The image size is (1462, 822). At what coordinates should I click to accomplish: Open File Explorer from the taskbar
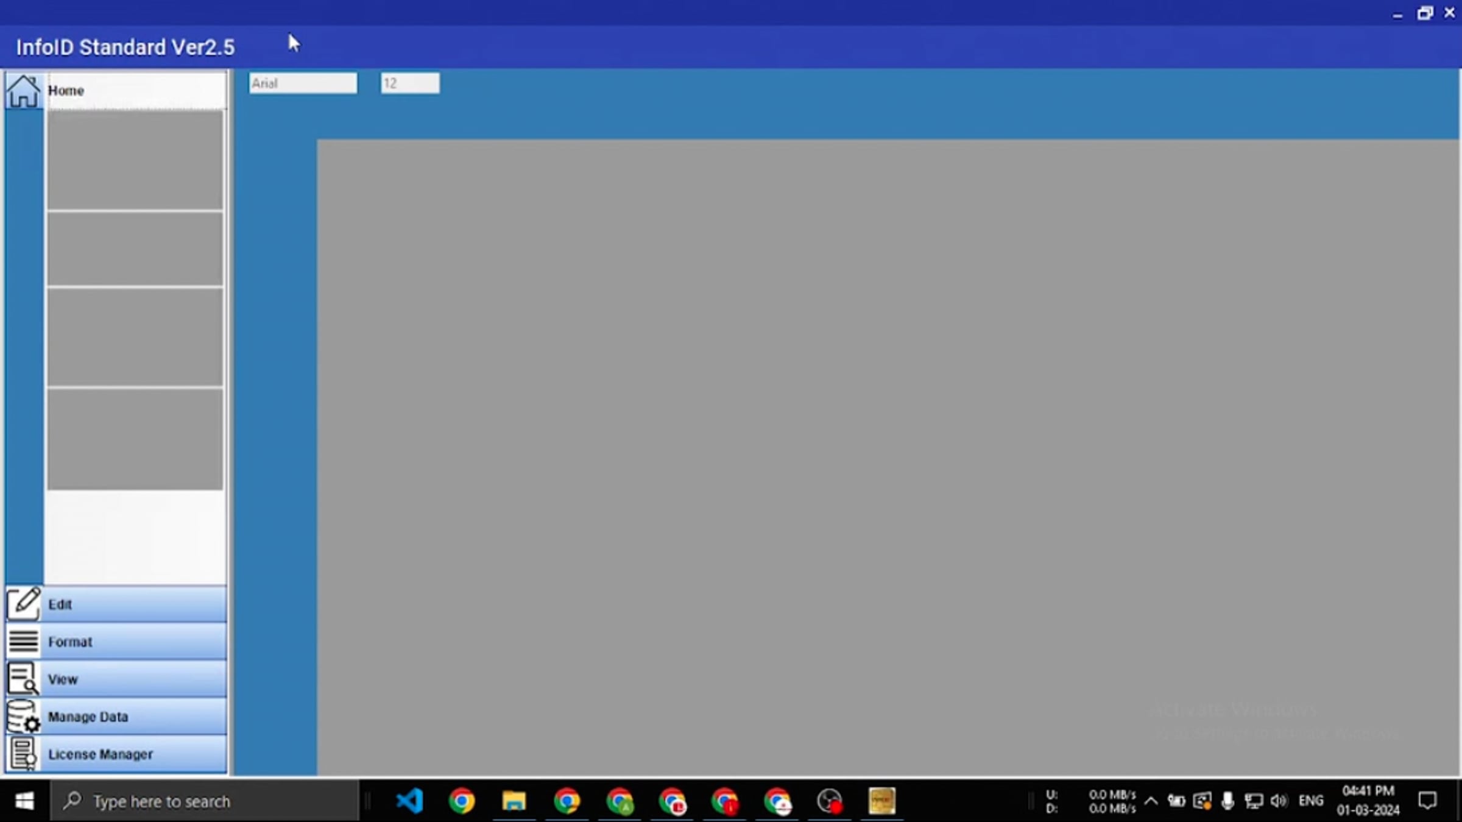[x=514, y=801]
